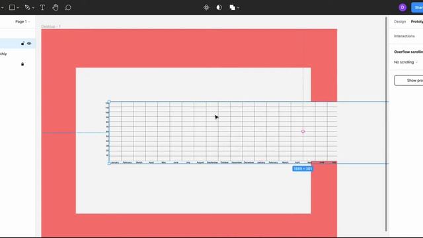Click the Interactions section header
Screen dimensions: 423x238
click(x=404, y=36)
